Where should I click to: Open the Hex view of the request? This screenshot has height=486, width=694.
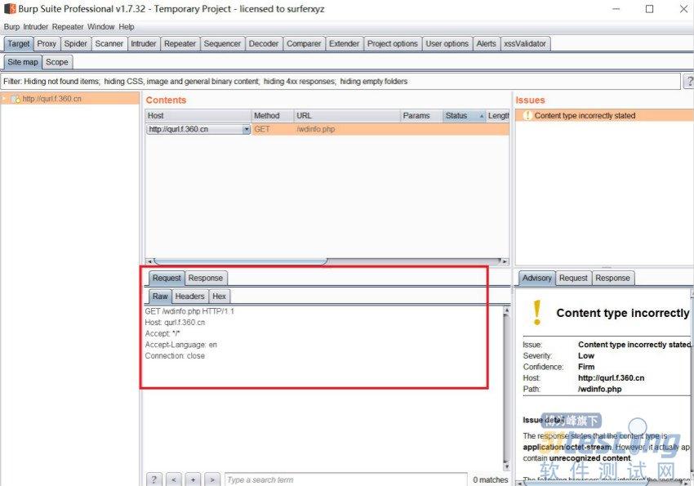(219, 296)
